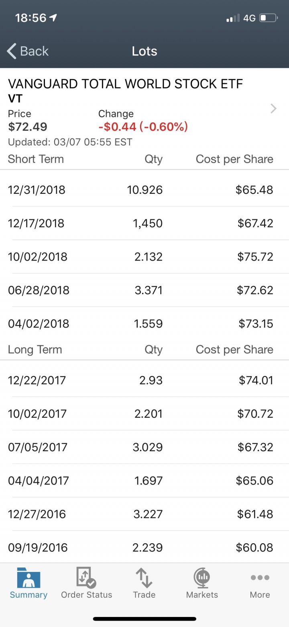Open the 10/02/2018 lot at $75.72
Screen dimensions: 289x627
[x=144, y=257]
